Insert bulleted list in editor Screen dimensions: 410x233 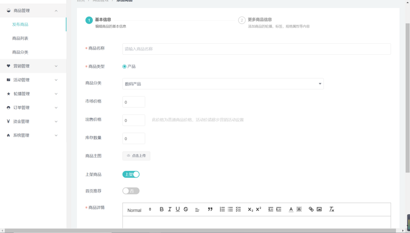(230, 209)
